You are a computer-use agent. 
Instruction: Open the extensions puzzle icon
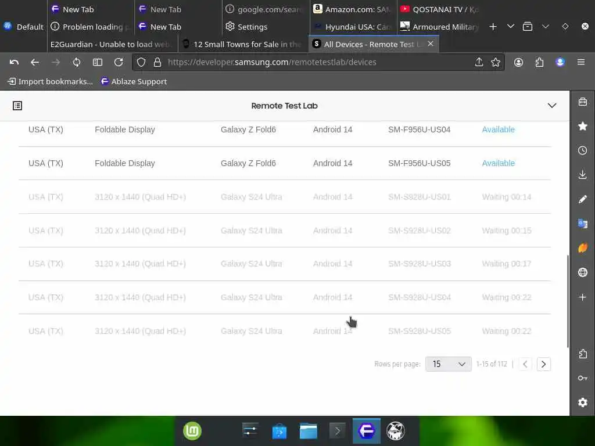pos(539,62)
